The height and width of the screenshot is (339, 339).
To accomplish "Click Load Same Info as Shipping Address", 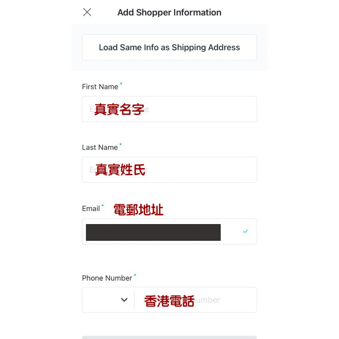I will tap(169, 47).
